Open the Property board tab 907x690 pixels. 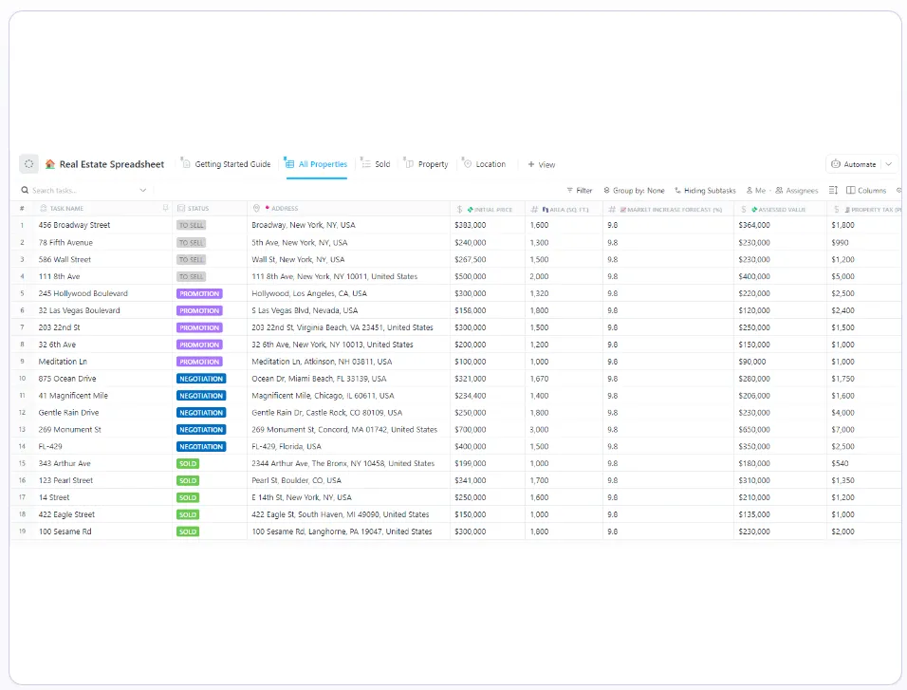click(x=426, y=164)
